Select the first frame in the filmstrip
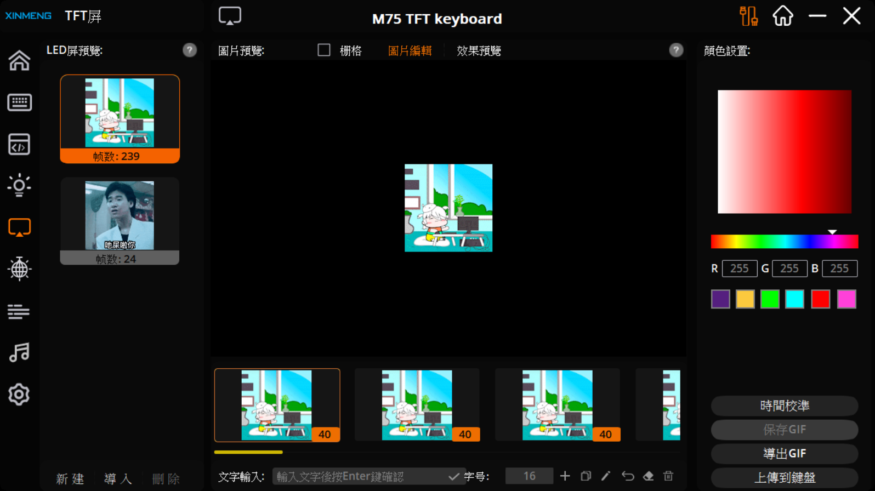This screenshot has width=875, height=491. (277, 405)
